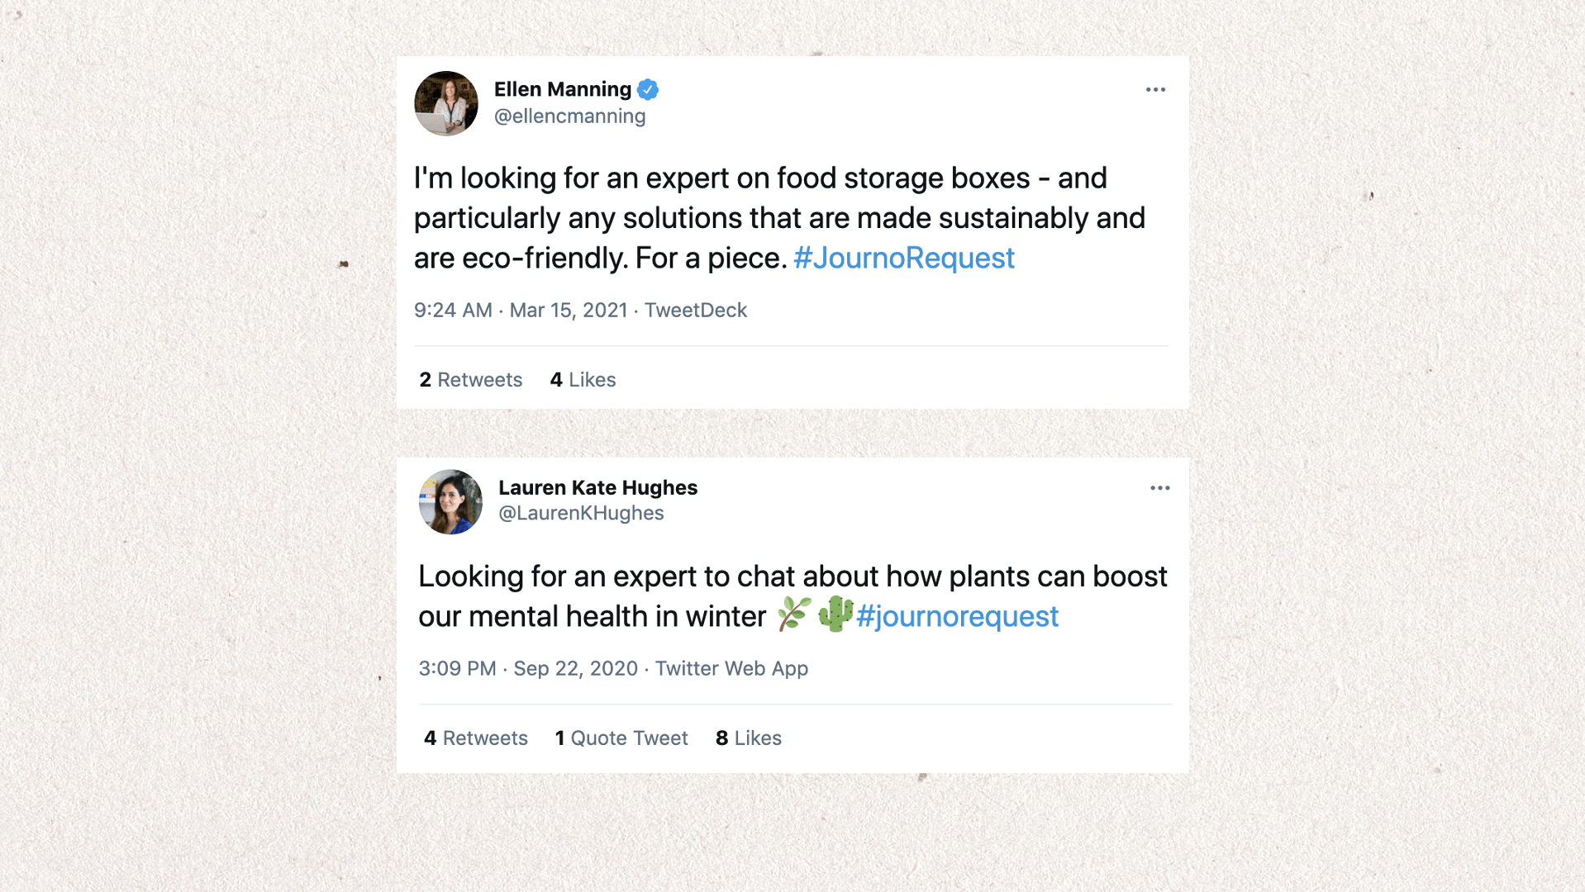Click the verified badge next to Ellen Manning
This screenshot has height=892, width=1585.
(x=649, y=89)
